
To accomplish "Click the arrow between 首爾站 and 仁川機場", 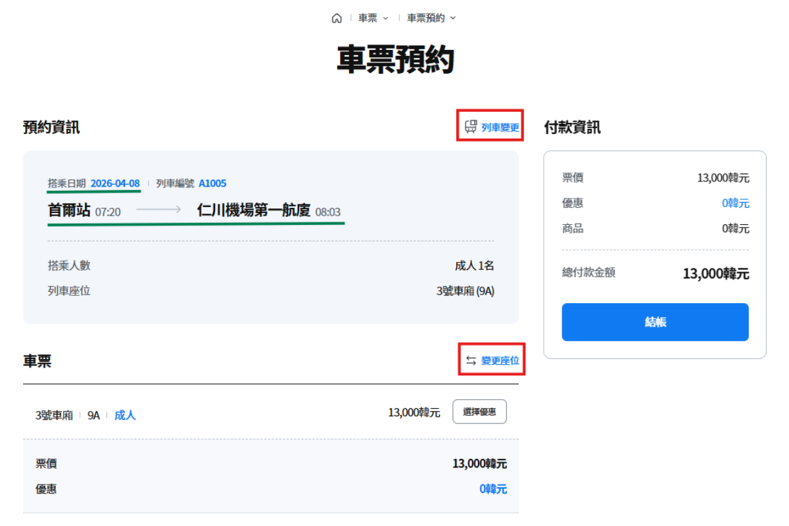I will (x=158, y=210).
